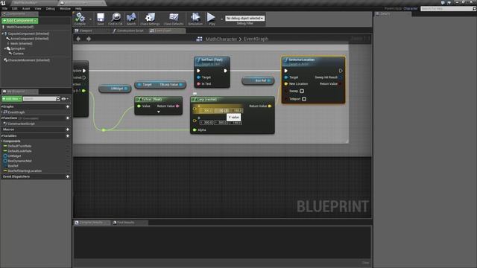Click Add New in My Blueprint

pos(12,99)
